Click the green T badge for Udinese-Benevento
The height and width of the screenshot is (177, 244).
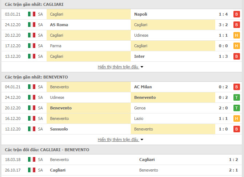[236, 97]
